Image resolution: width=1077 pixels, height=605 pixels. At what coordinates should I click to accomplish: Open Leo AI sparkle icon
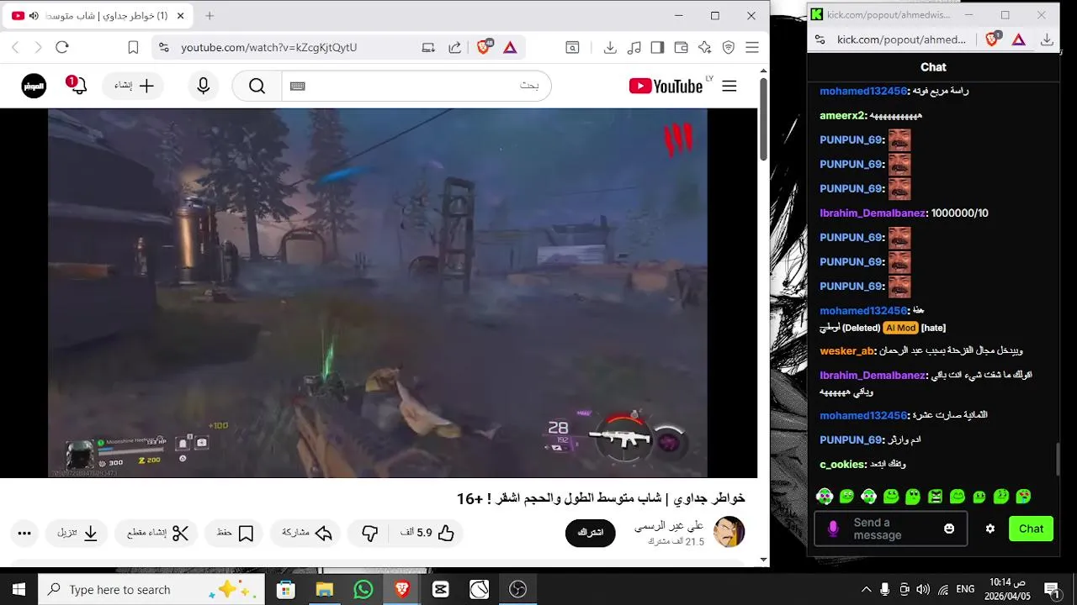click(x=705, y=48)
